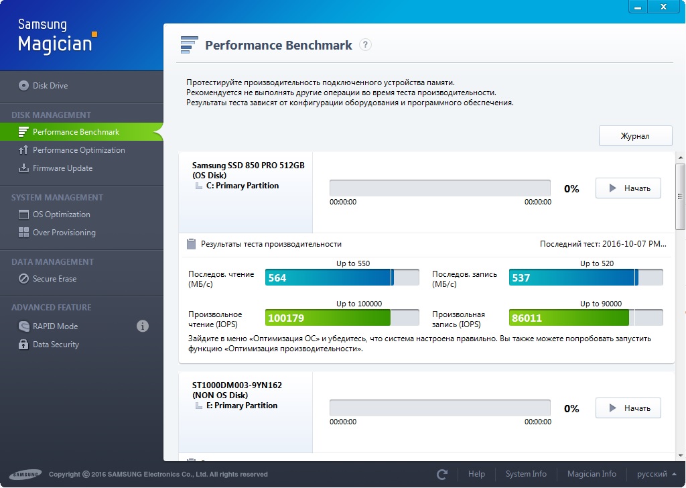
Task: Click the Over Provisioning grid icon
Action: click(x=23, y=233)
